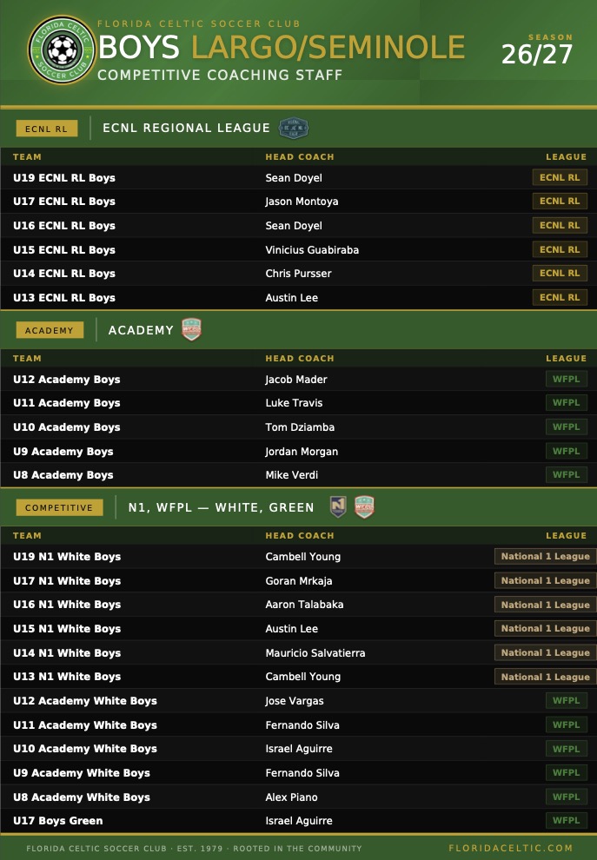Image resolution: width=597 pixels, height=860 pixels.
Task: Click head coach Mauricio Salvatierra
Action: [x=315, y=652]
